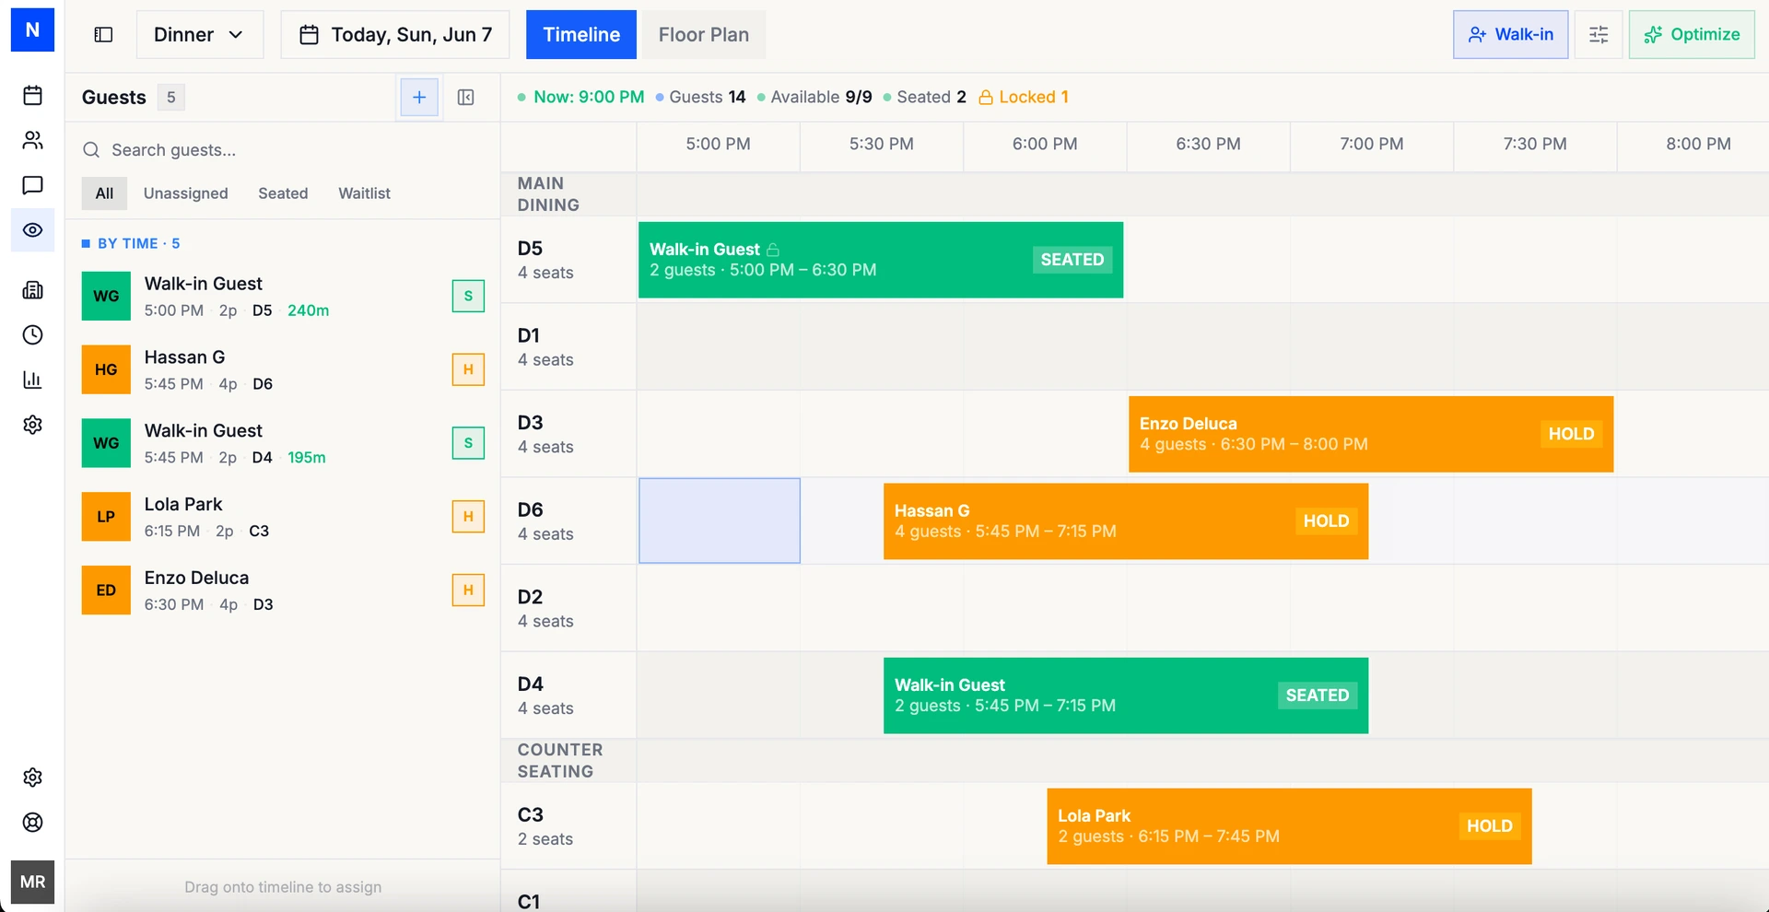Click the highlighted empty slot on D6
Image resolution: width=1769 pixels, height=912 pixels.
pos(720,520)
